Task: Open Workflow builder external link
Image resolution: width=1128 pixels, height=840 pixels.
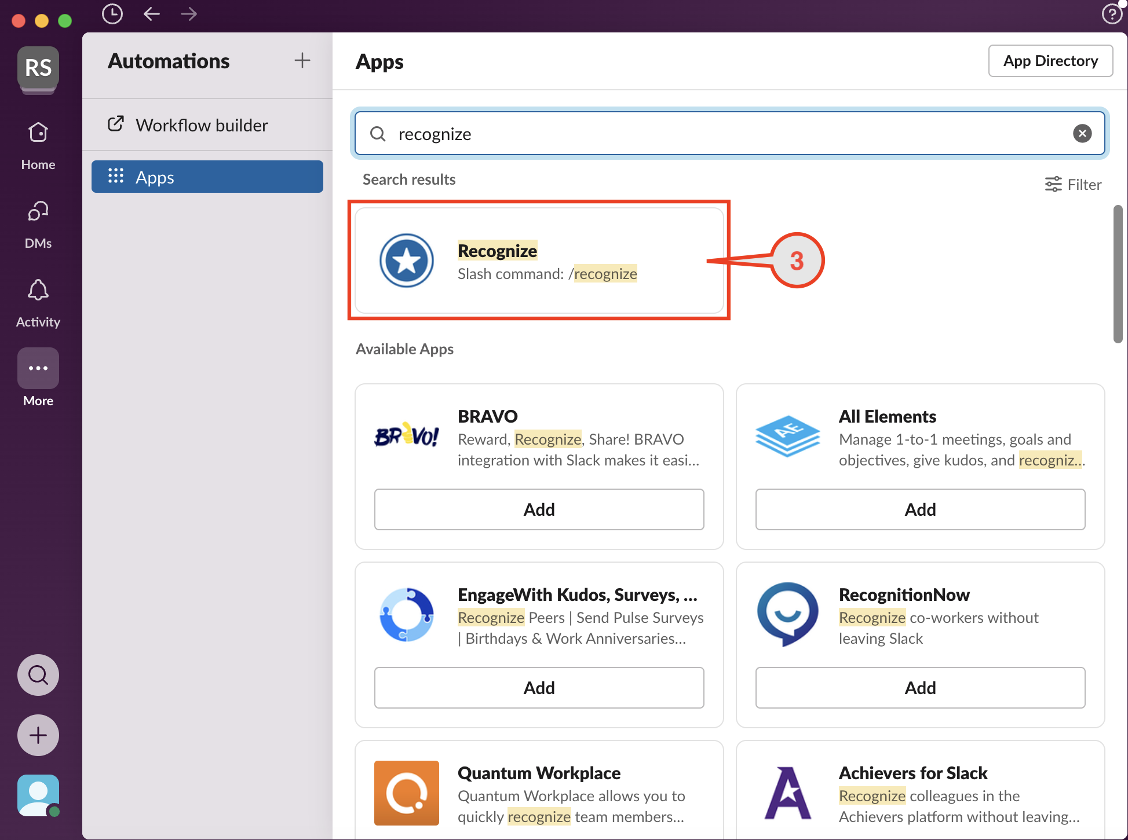Action: (x=207, y=125)
